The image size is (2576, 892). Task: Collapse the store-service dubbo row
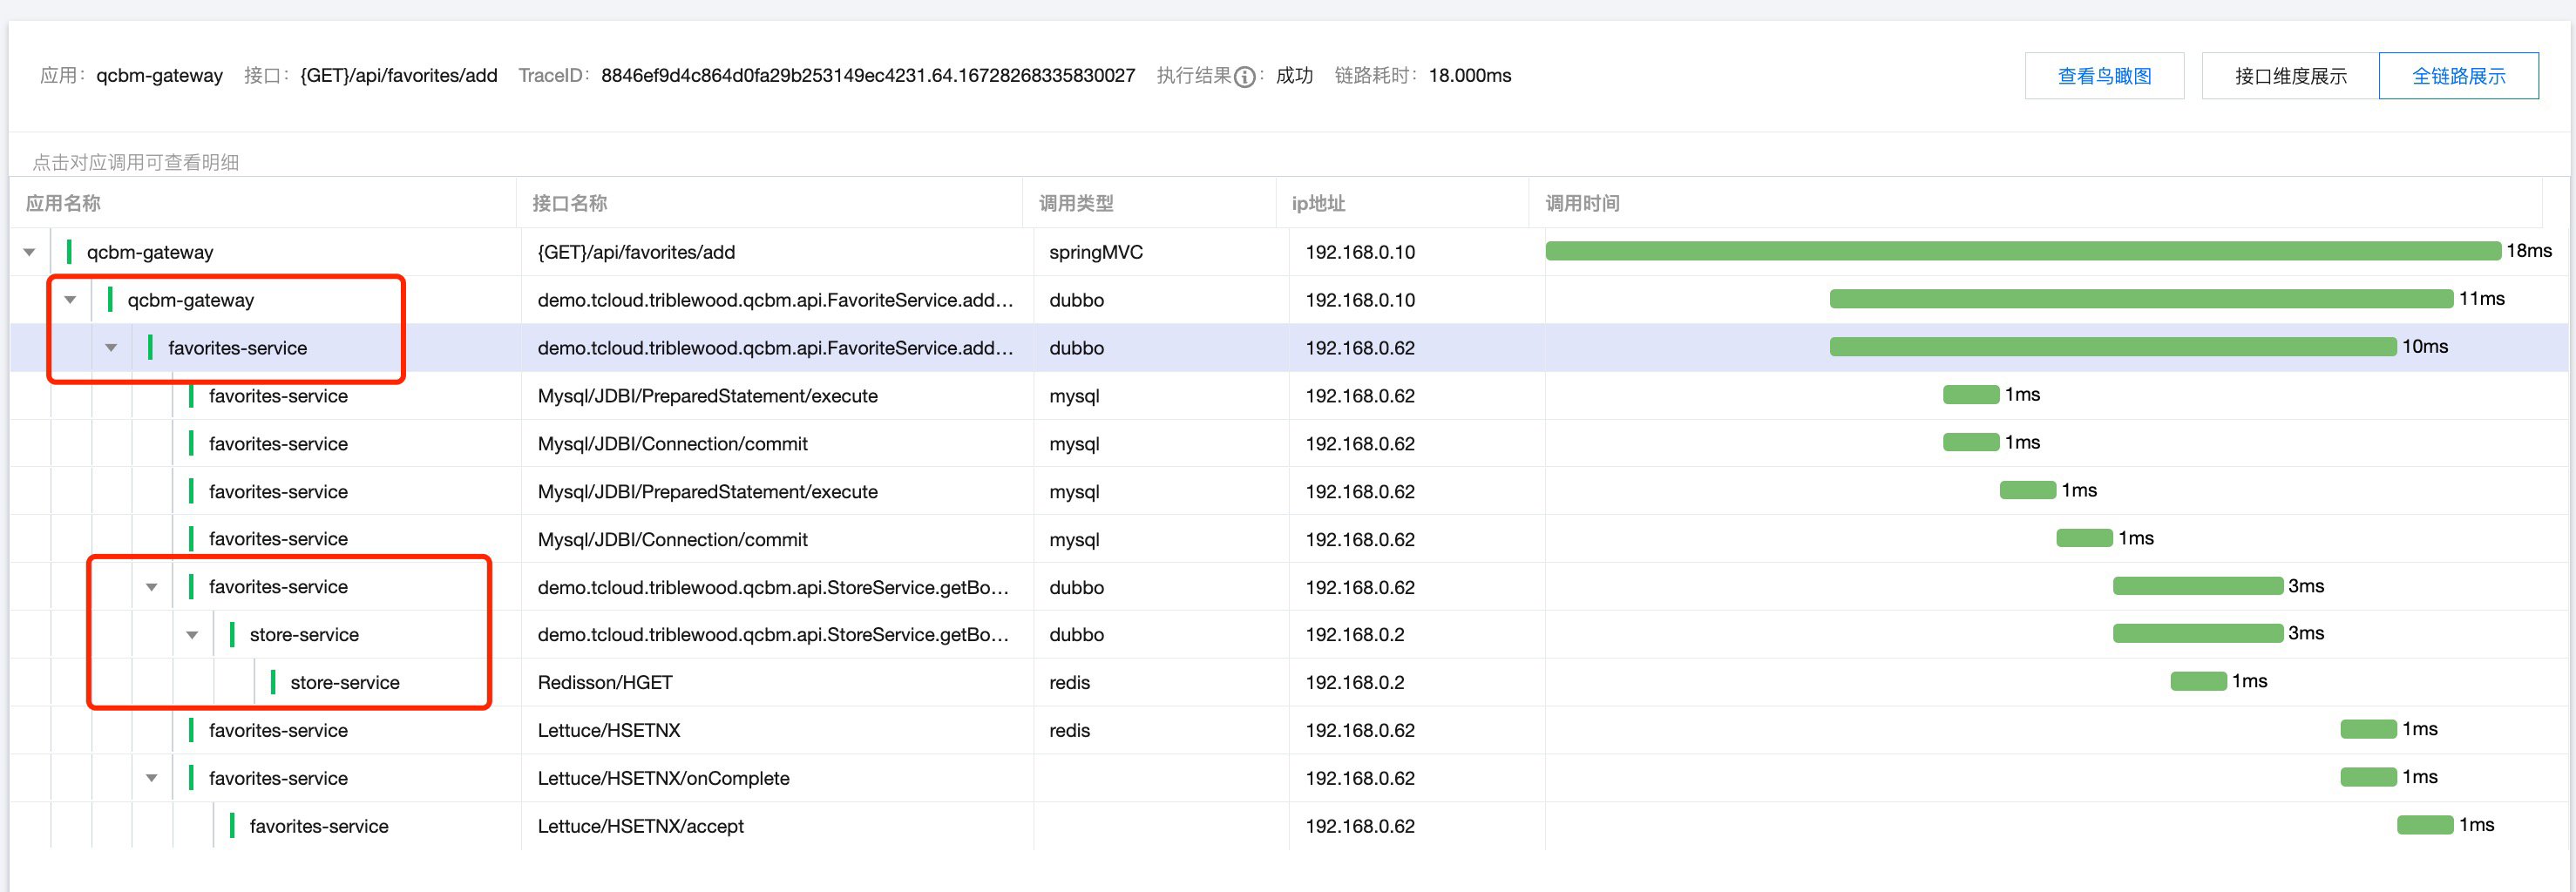[x=192, y=635]
